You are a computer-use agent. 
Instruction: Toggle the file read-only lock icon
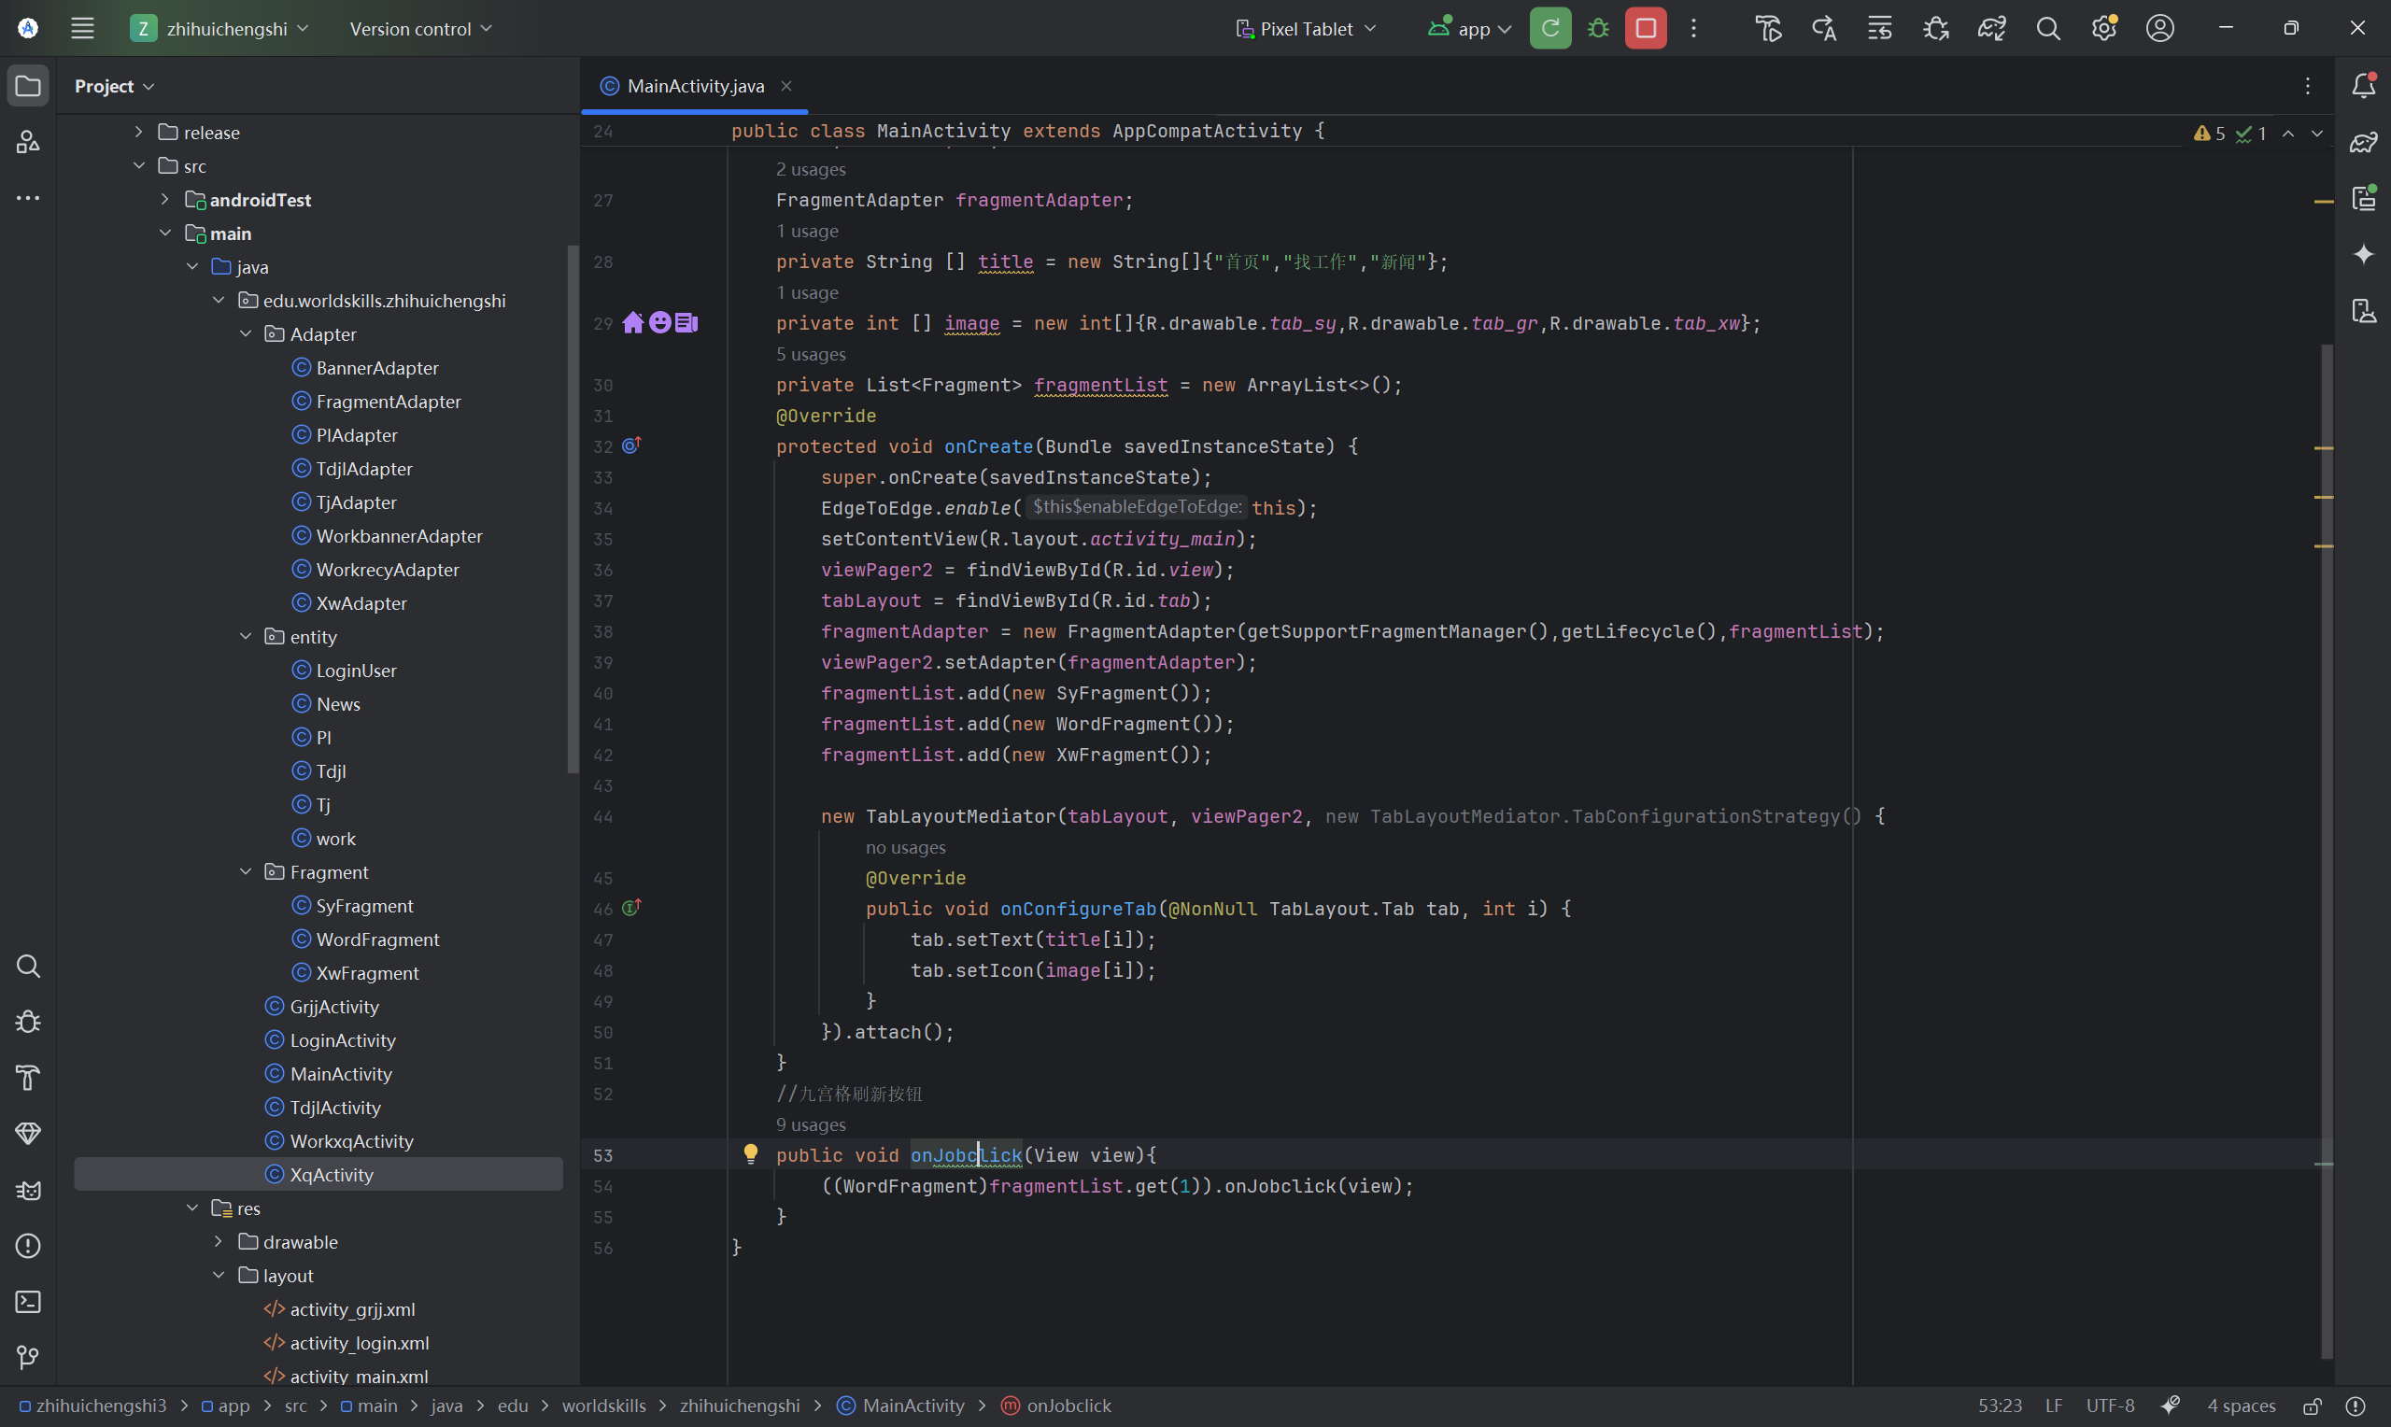(2313, 1406)
